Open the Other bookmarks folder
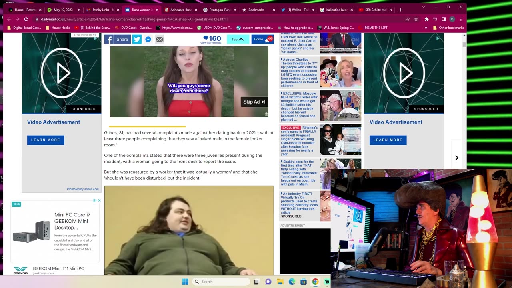The width and height of the screenshot is (512, 288). pyautogui.click(x=448, y=28)
